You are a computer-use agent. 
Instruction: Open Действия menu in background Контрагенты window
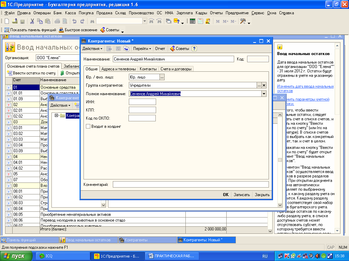[x=60, y=105]
